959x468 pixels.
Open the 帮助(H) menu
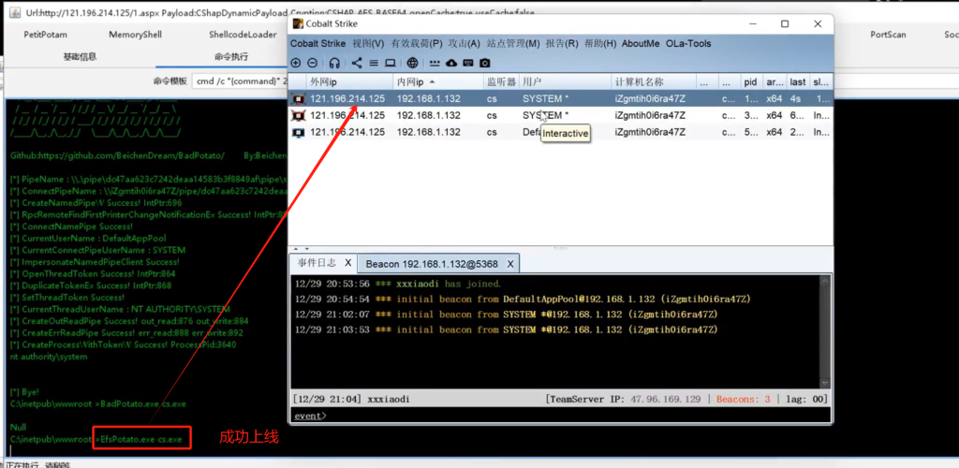click(x=600, y=43)
